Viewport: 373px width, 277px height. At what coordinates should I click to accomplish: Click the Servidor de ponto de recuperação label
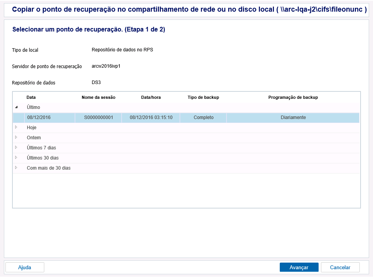click(x=47, y=67)
